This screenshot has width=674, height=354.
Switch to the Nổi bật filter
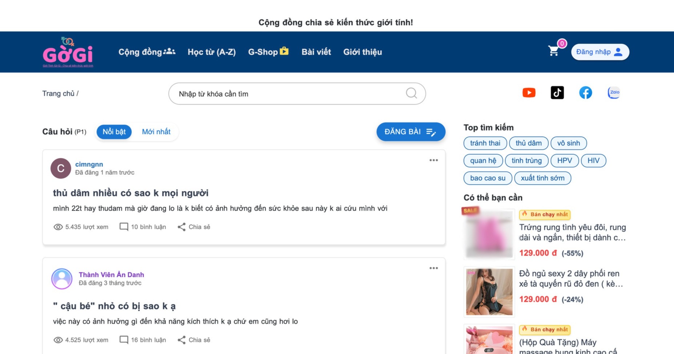[114, 132]
